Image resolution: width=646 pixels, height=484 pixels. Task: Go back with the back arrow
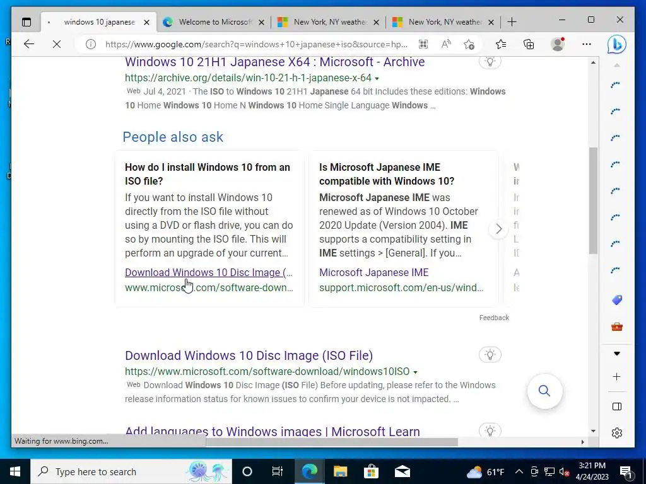(29, 44)
